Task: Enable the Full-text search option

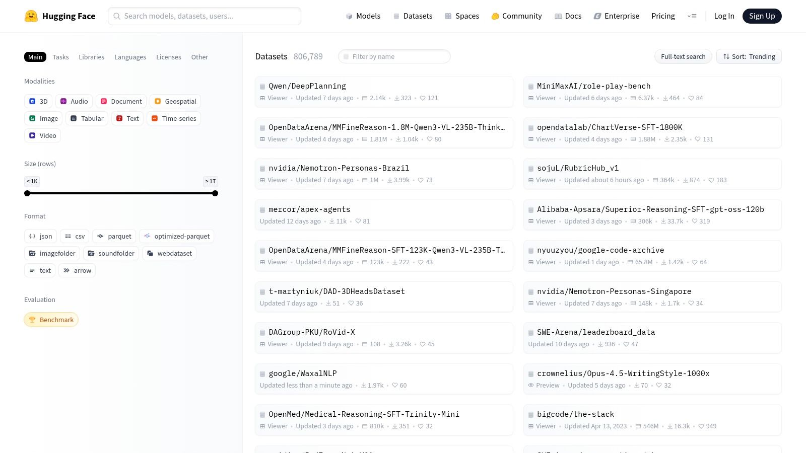Action: [x=683, y=56]
